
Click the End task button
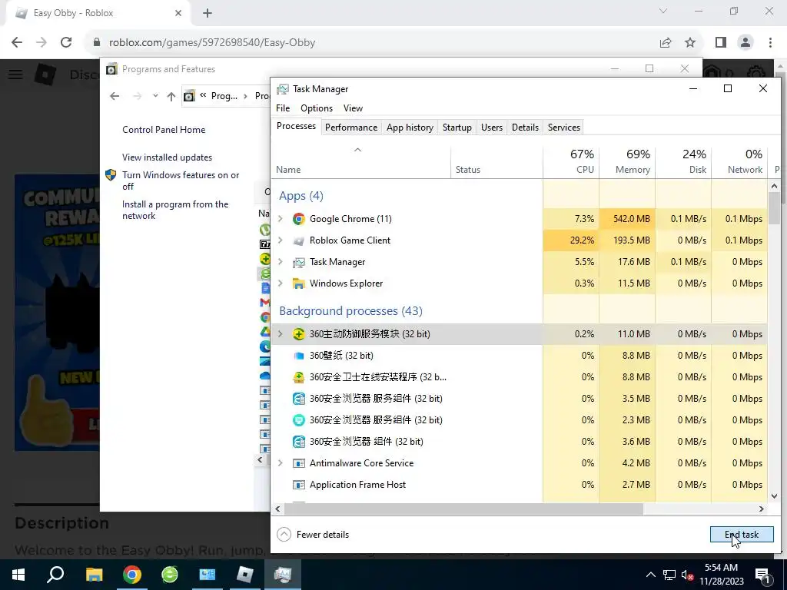742,535
